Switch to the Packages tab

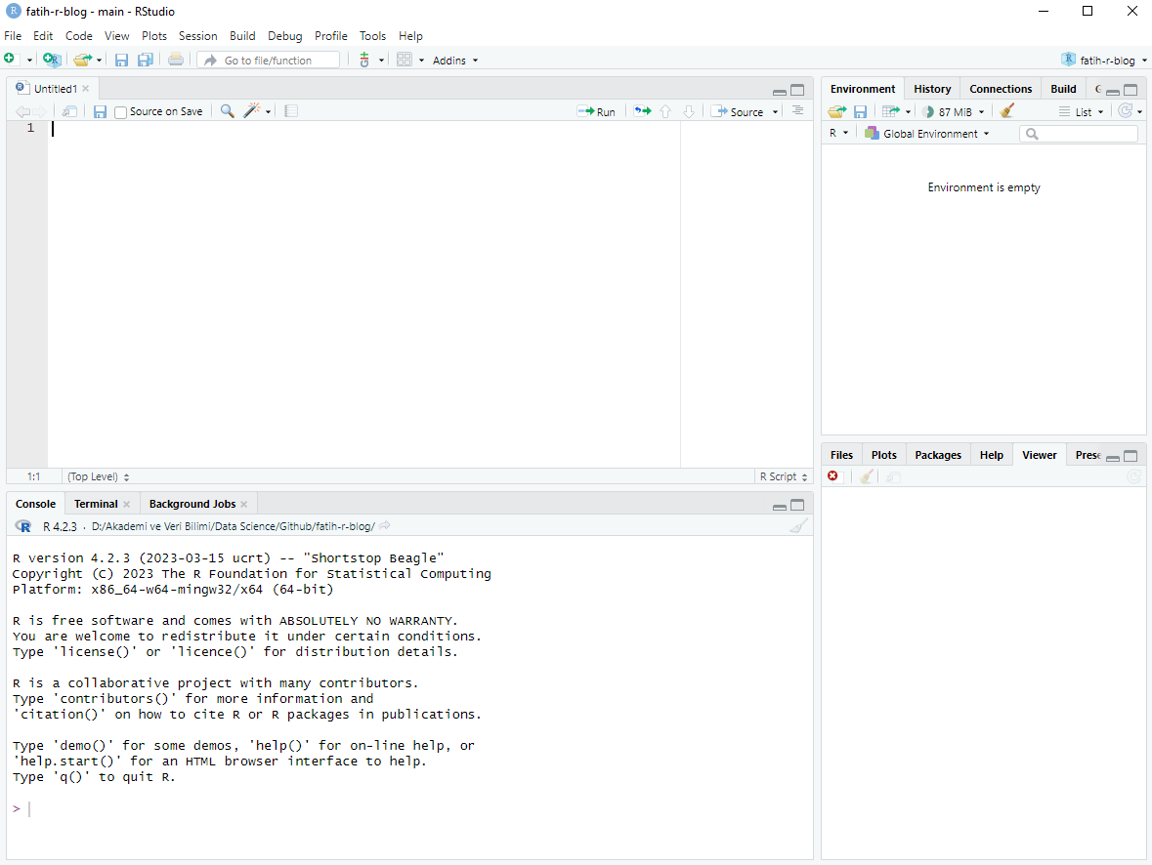click(938, 455)
